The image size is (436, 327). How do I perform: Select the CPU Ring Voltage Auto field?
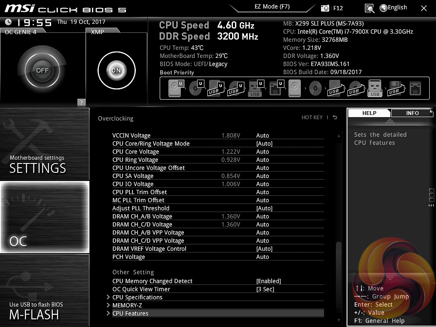click(262, 160)
